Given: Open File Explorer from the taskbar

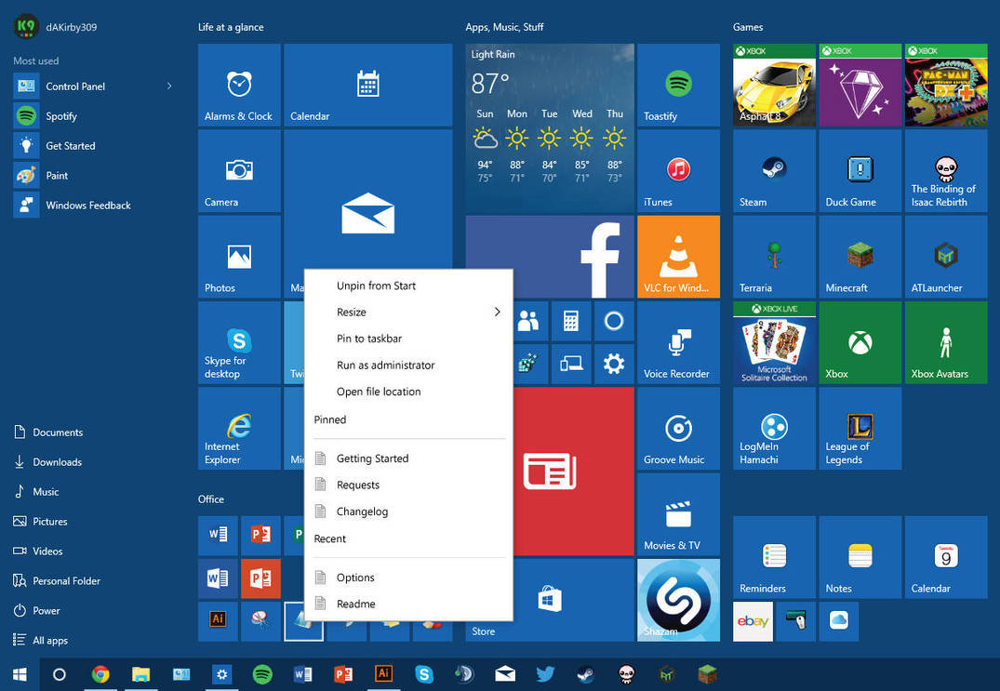Looking at the screenshot, I should coord(141,674).
